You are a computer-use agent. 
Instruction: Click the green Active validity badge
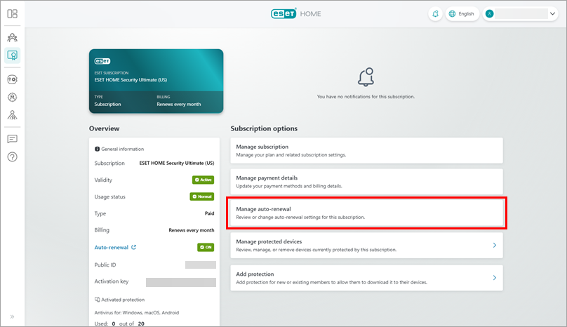pyautogui.click(x=203, y=180)
